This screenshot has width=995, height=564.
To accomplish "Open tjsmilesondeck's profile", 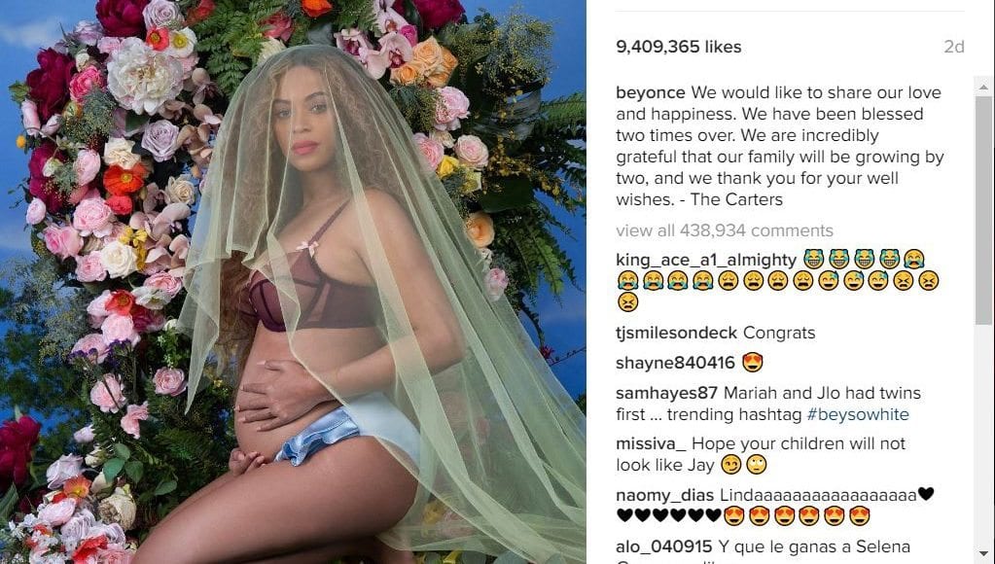I will click(676, 333).
